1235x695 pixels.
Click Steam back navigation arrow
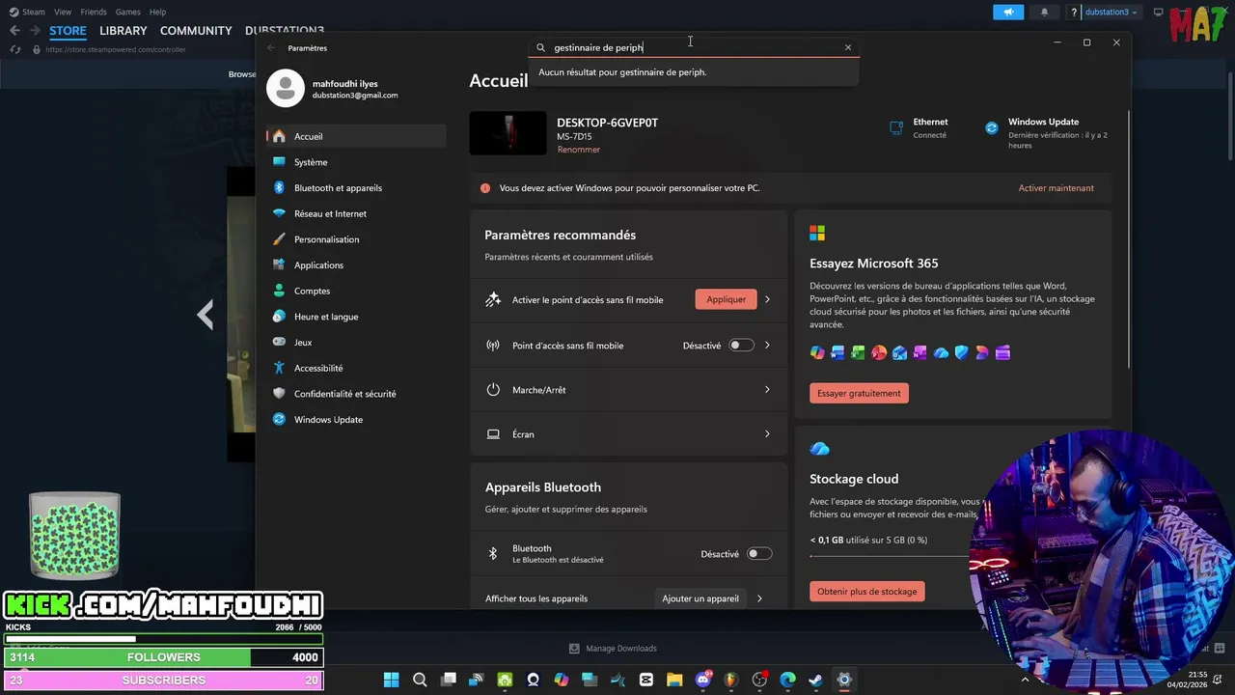click(x=14, y=31)
